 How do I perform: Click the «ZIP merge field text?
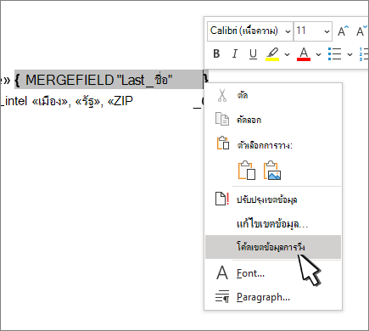coord(120,101)
